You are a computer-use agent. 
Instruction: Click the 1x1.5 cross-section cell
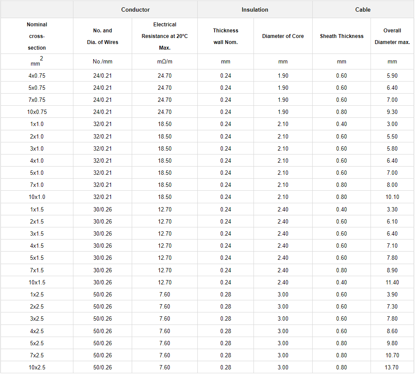(x=37, y=209)
